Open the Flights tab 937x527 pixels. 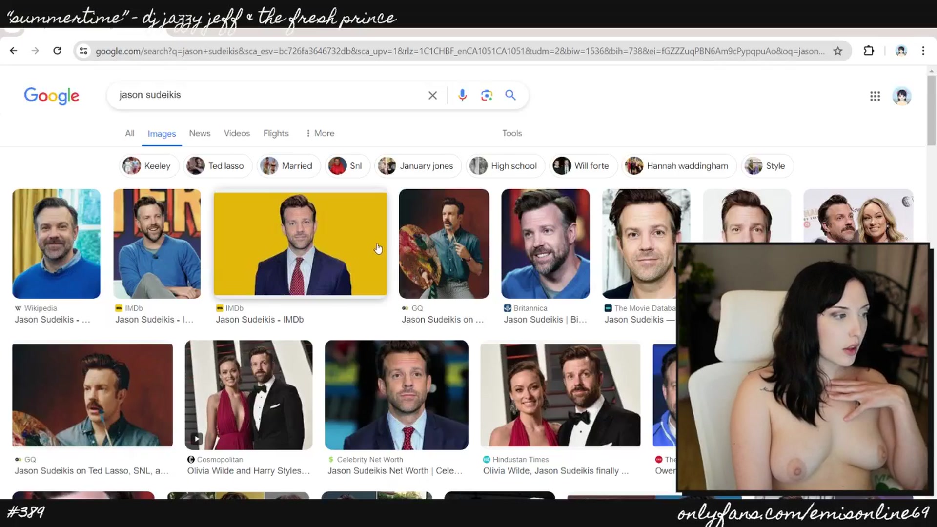coord(276,133)
